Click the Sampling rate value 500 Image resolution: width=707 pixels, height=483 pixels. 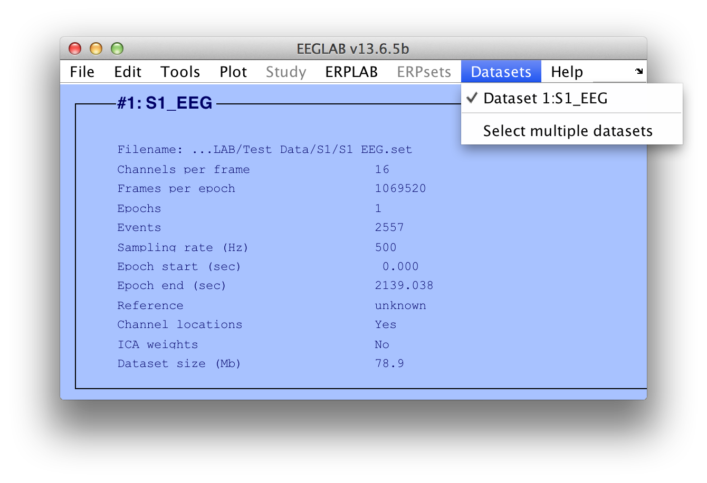(386, 247)
